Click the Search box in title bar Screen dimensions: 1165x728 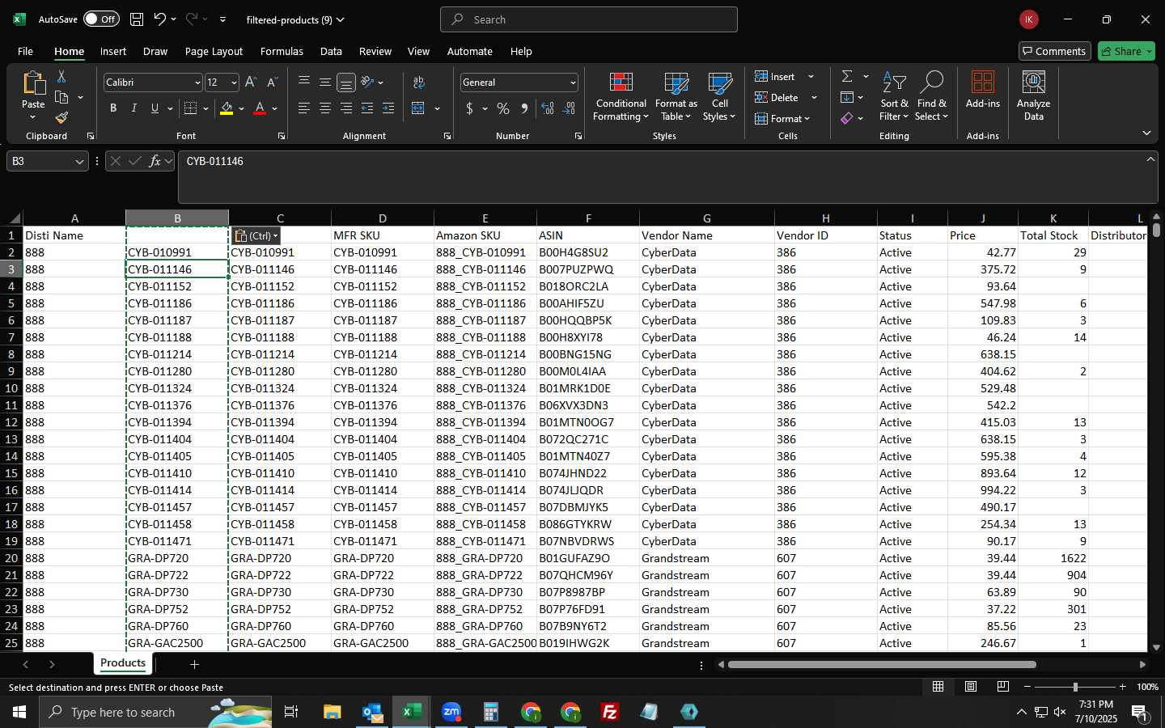589,19
